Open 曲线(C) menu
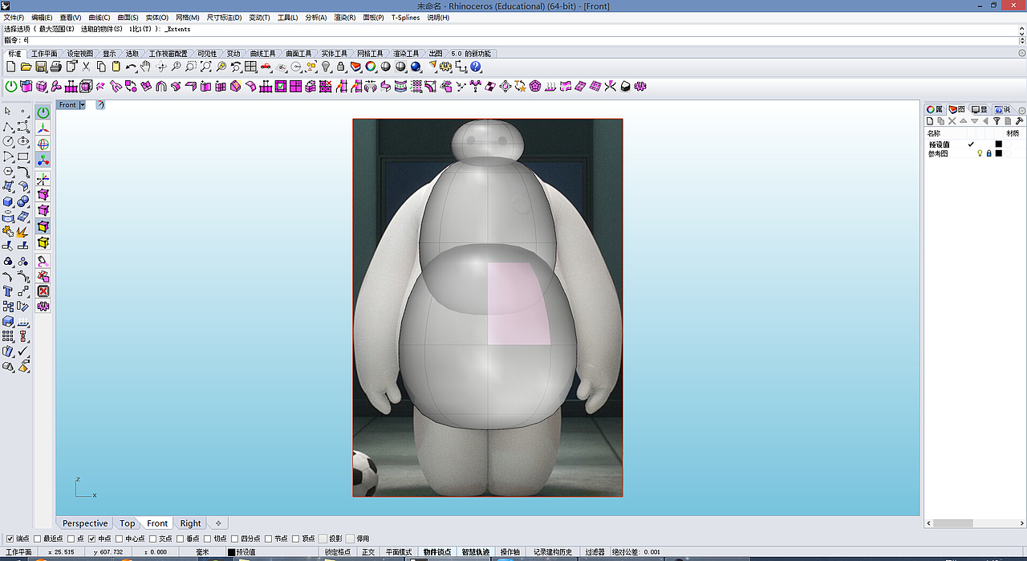The height and width of the screenshot is (561, 1027). tap(99, 17)
